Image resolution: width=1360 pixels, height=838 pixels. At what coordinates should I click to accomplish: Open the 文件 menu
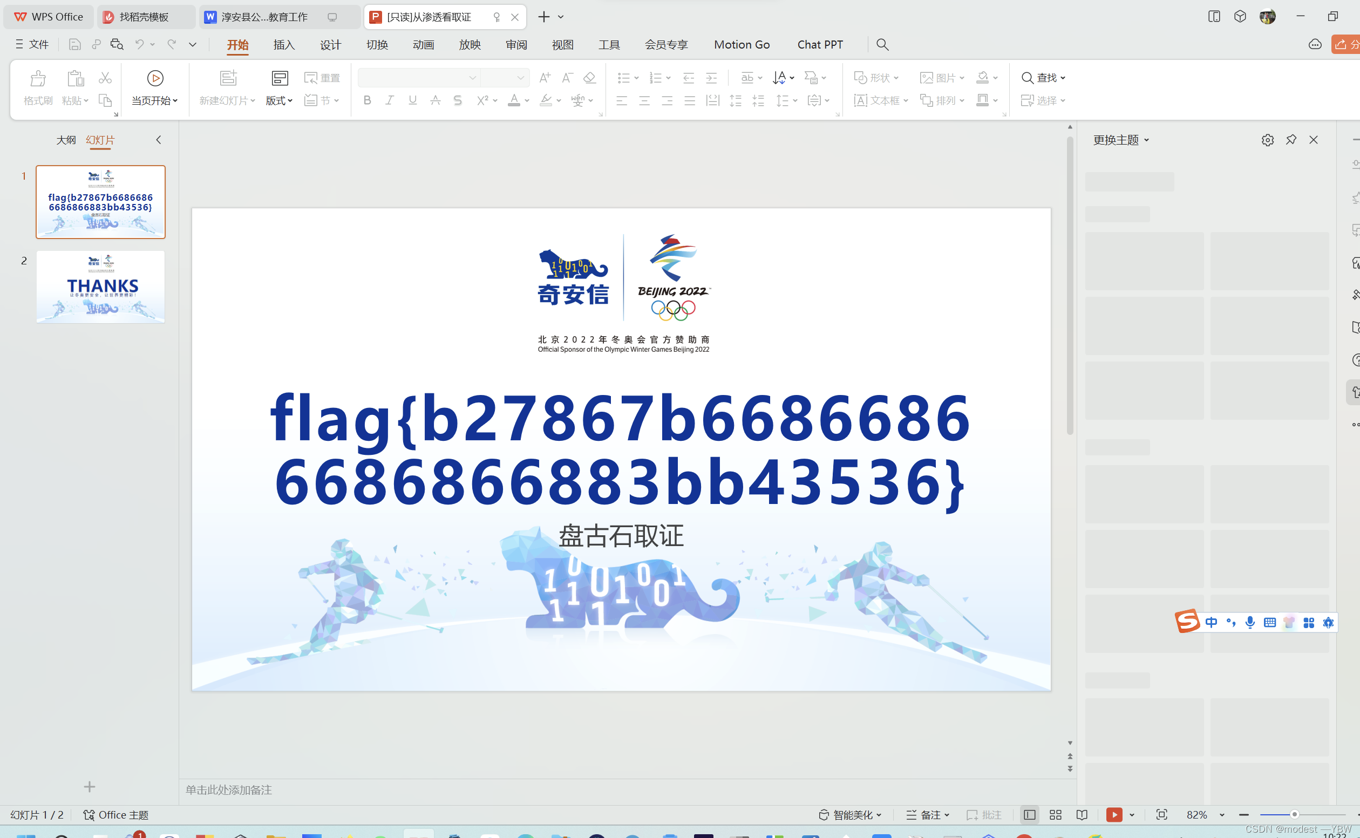pyautogui.click(x=32, y=44)
